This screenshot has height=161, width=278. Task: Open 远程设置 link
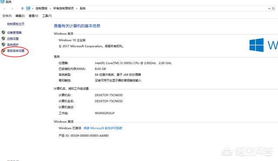pos(13,39)
